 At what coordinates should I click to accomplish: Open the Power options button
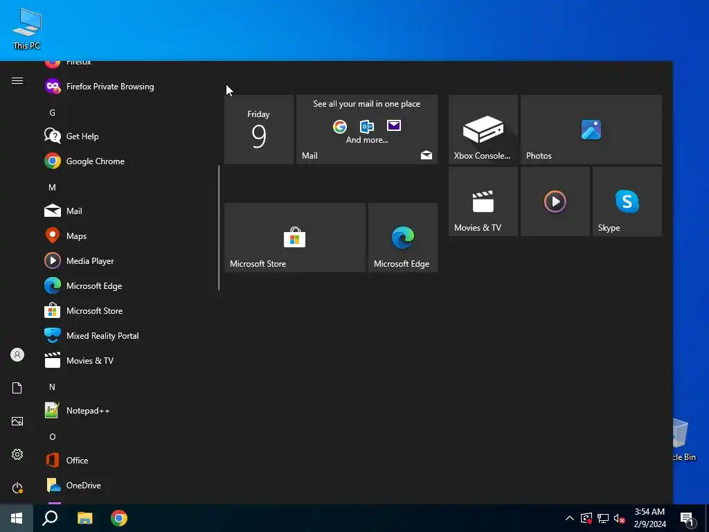pyautogui.click(x=17, y=488)
